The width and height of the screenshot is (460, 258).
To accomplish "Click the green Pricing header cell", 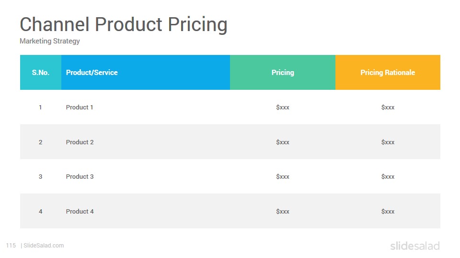I will click(x=283, y=72).
